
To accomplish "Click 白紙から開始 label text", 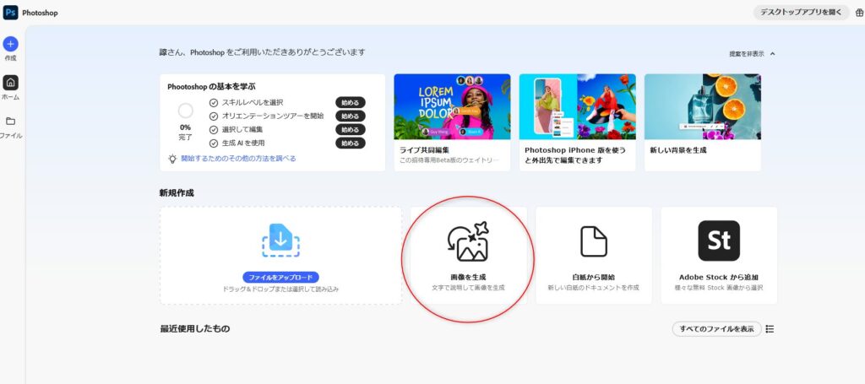I will (594, 277).
